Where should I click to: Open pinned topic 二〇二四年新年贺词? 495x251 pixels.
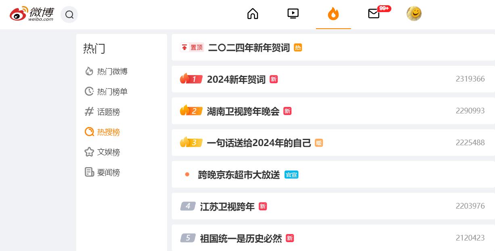click(249, 48)
